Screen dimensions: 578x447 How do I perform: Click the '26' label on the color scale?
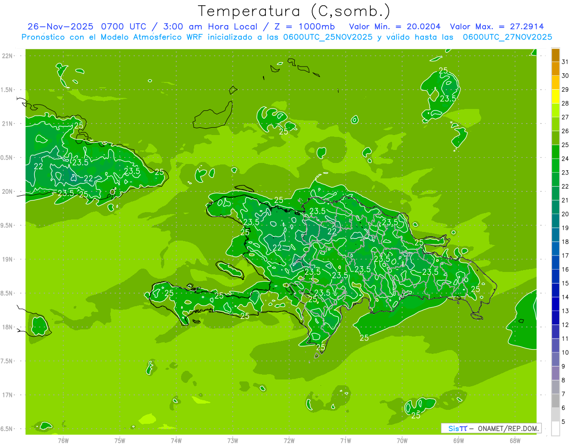point(565,131)
